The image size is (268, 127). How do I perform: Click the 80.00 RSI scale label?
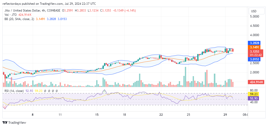tap(254, 90)
